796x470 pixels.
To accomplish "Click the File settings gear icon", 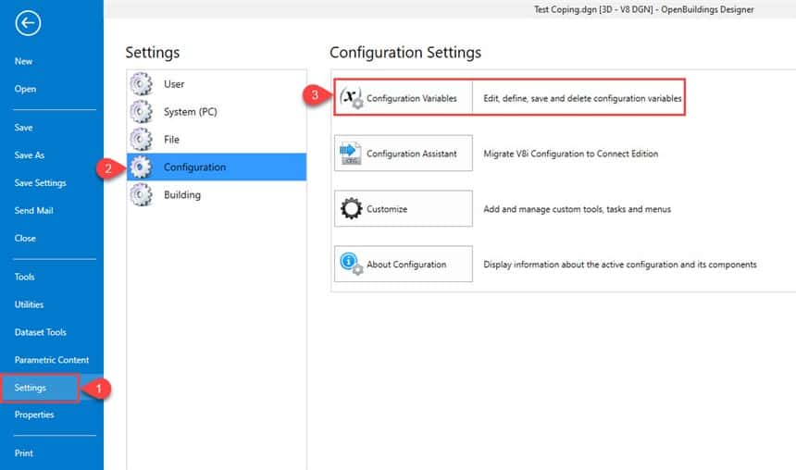I will point(141,140).
